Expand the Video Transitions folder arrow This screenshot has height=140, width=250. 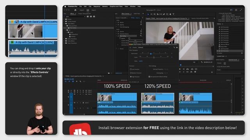click(x=64, y=43)
